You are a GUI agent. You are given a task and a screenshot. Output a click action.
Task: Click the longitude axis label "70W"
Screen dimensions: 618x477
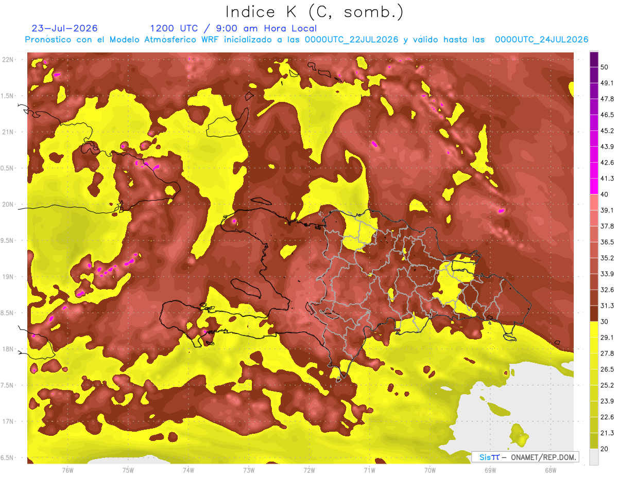click(430, 470)
